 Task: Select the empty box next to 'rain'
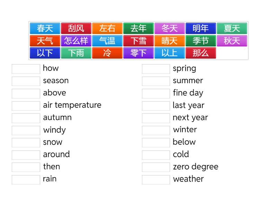click(x=26, y=180)
